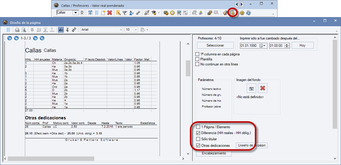Toggle the 'Sólo titular' checkbox
The width and height of the screenshot is (341, 165).
pyautogui.click(x=198, y=139)
